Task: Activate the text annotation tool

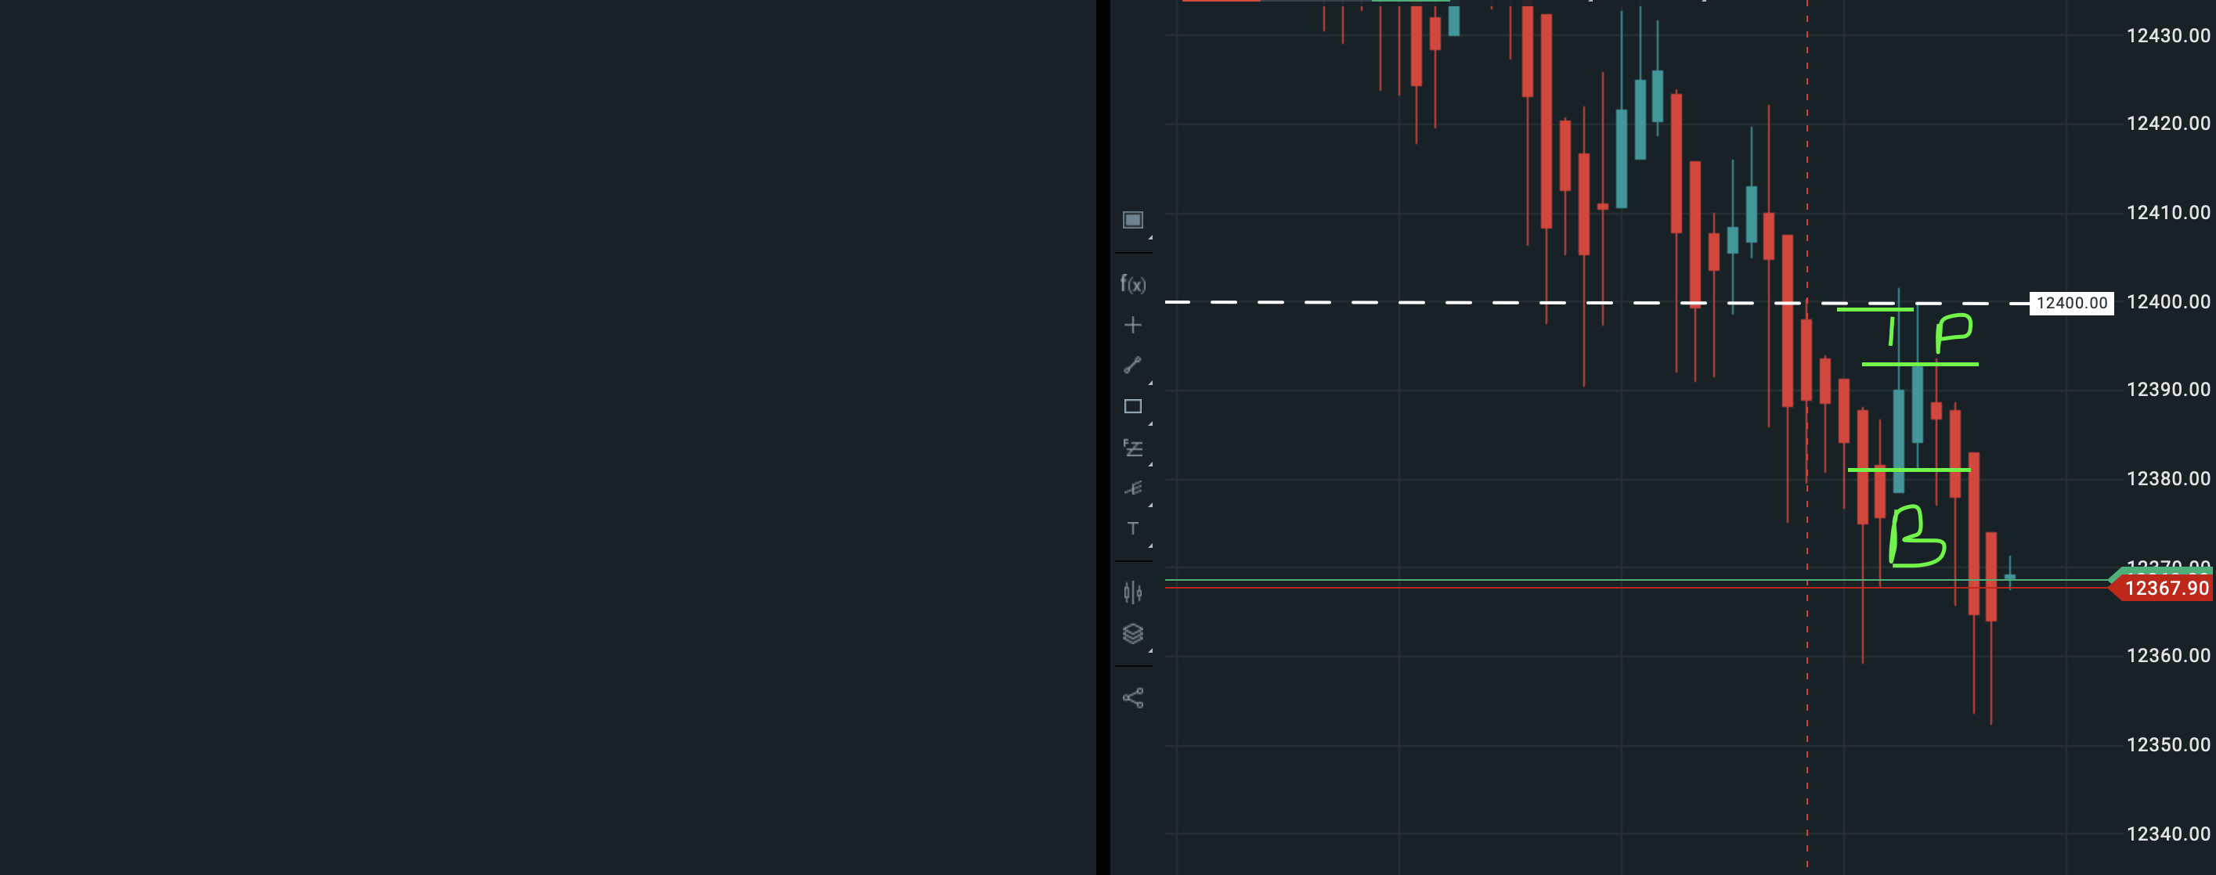Action: [x=1132, y=528]
